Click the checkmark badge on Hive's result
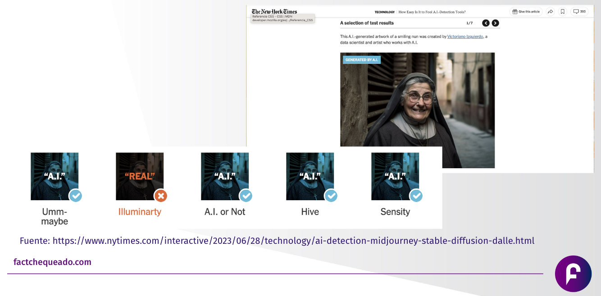This screenshot has height=296, width=601. (331, 196)
